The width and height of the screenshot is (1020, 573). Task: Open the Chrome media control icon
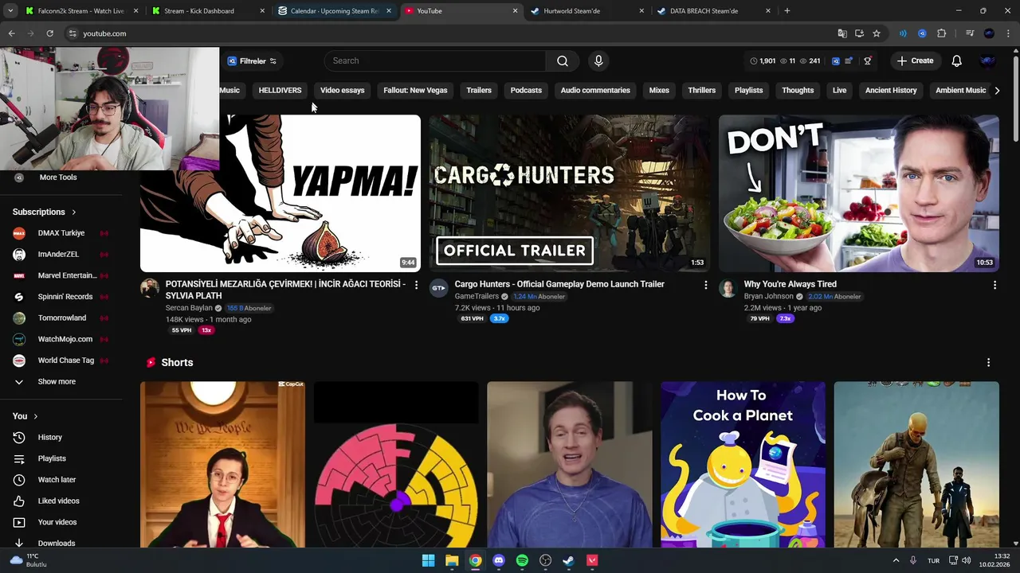tap(970, 33)
